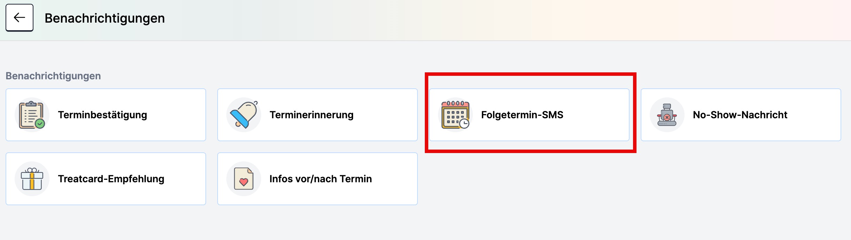Viewport: 851px width, 240px height.
Task: Select the Terminerinnerung bell icon
Action: coord(244,115)
